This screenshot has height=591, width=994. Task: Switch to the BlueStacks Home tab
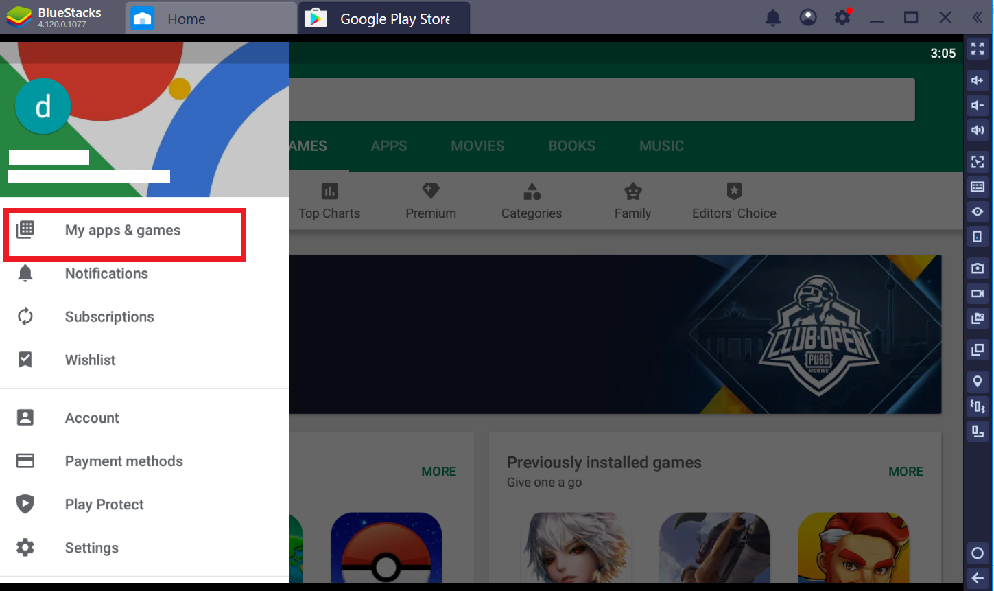(x=211, y=19)
